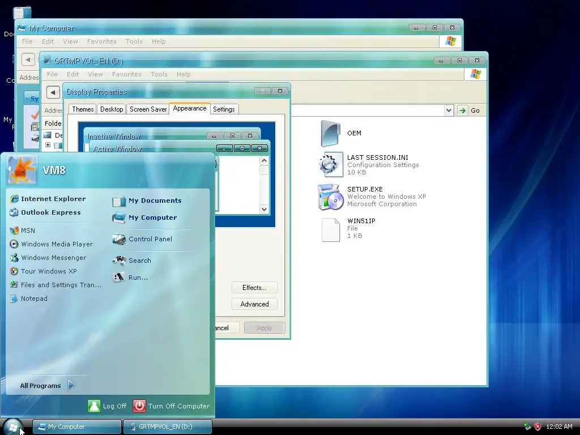Start Tour Windows XP
580x435 pixels.
[x=44, y=271]
